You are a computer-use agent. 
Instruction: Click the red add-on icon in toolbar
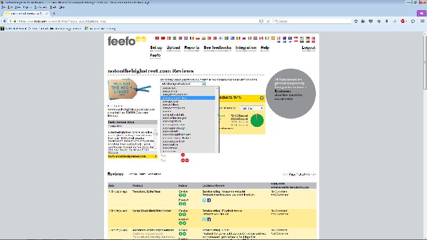coord(403,21)
